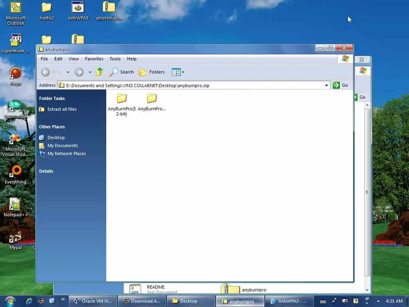This screenshot has width=409, height=307.
Task: Click the Forward navigation arrow icon
Action: (x=79, y=72)
